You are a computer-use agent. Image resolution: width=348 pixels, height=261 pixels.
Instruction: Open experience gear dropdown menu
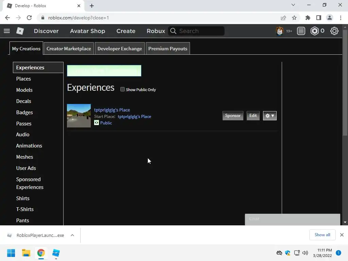[269, 116]
